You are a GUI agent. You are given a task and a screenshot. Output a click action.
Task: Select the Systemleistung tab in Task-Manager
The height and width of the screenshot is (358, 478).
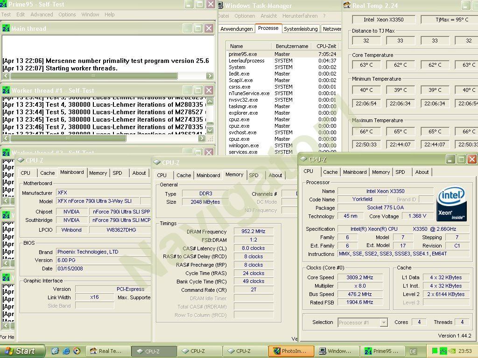301,29
